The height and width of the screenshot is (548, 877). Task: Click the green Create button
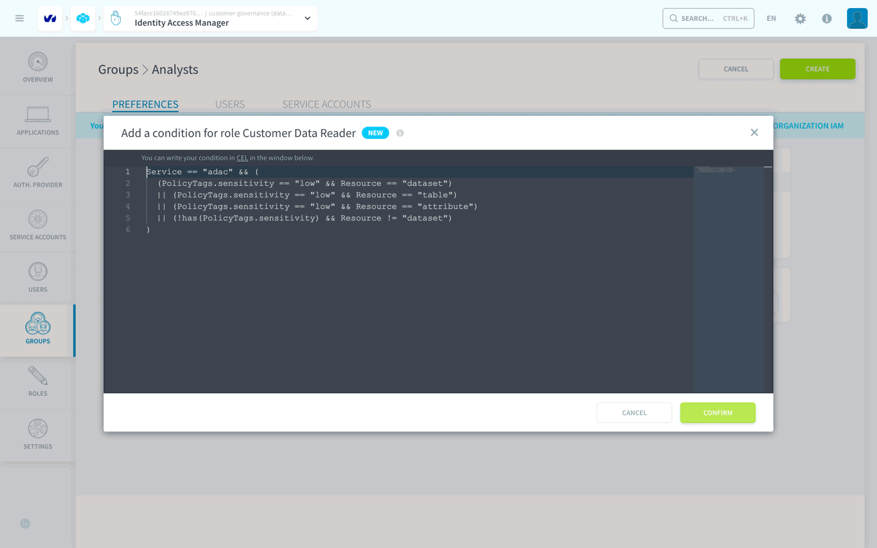(817, 69)
